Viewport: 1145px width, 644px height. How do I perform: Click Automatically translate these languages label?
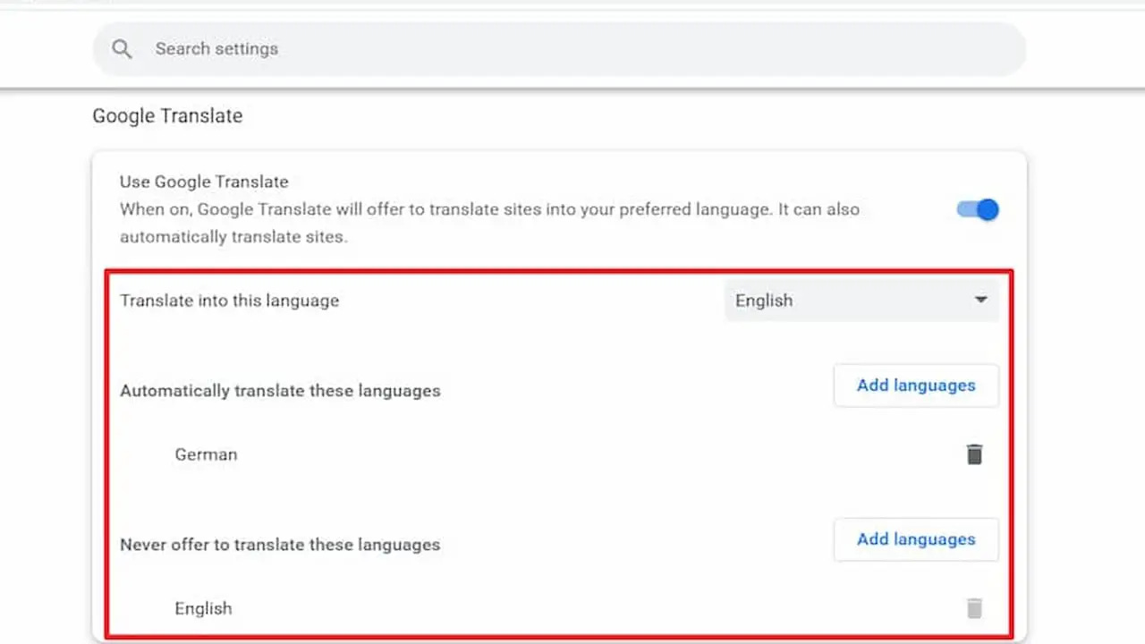280,391
